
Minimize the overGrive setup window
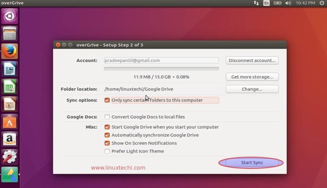point(64,45)
